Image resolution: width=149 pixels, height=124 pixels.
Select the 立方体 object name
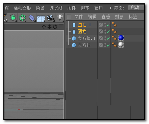[84, 45]
